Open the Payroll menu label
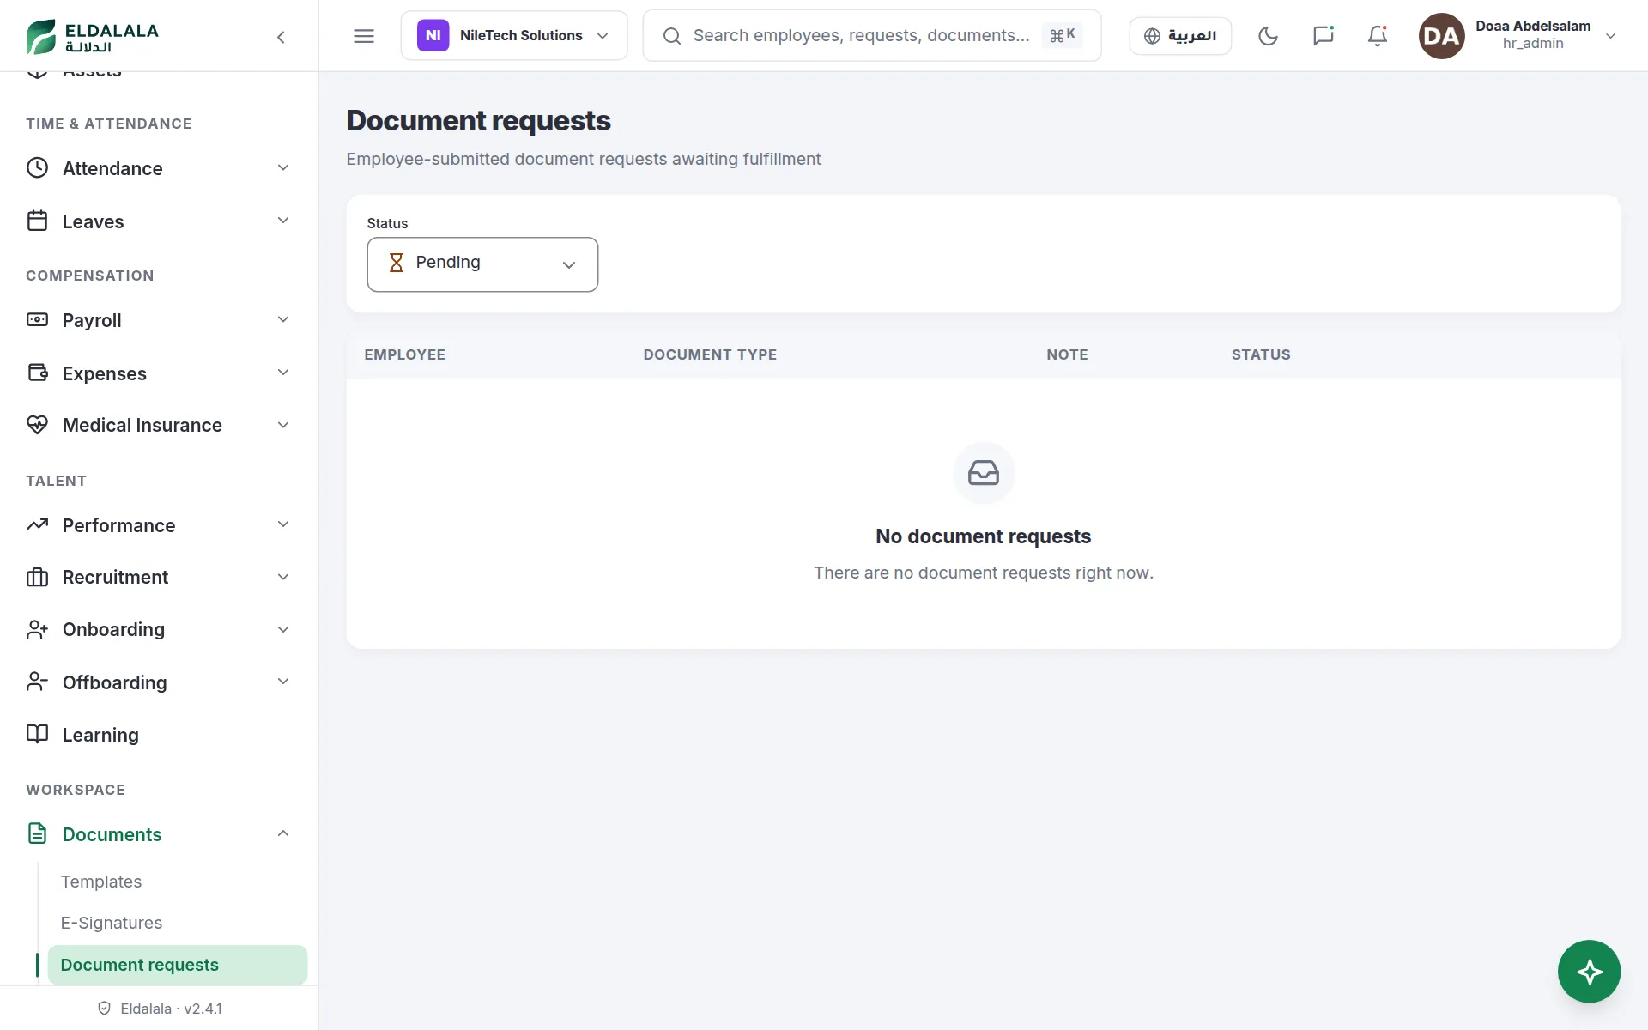This screenshot has height=1030, width=1648. tap(92, 320)
